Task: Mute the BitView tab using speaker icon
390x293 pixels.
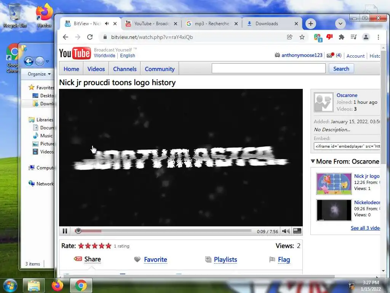Action: click(x=107, y=23)
